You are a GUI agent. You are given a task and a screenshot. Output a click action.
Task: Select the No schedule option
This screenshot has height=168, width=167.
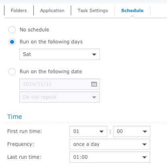(x=12, y=30)
